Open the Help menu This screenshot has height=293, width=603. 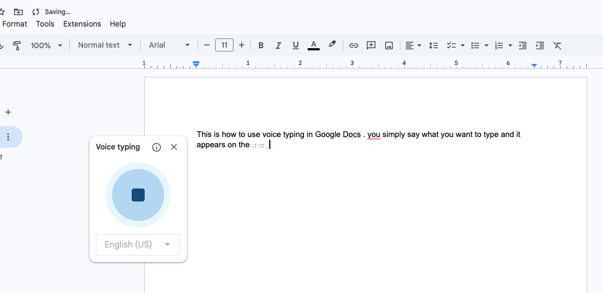(x=118, y=24)
